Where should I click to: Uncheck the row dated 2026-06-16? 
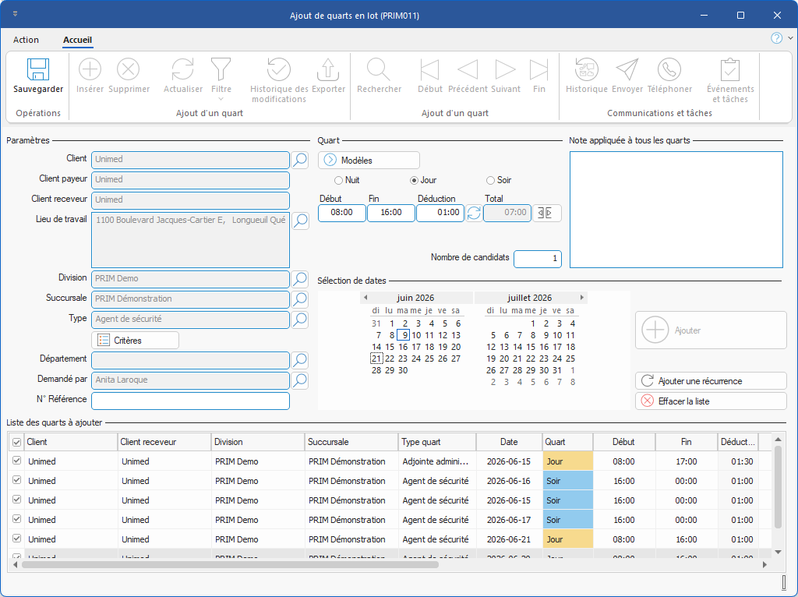click(17, 480)
